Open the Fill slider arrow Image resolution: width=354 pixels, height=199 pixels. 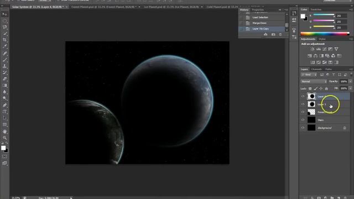coord(350,88)
